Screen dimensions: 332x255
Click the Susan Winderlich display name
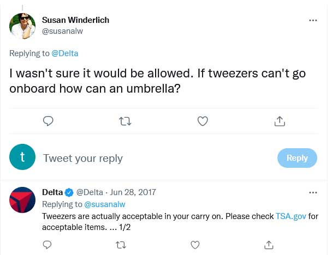point(75,20)
